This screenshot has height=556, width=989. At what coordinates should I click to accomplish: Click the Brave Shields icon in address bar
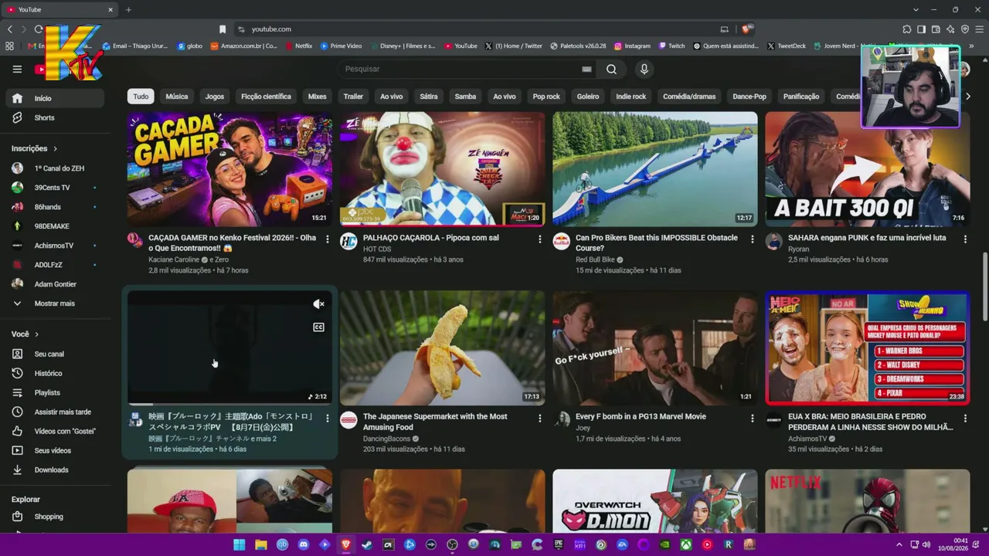pos(746,29)
